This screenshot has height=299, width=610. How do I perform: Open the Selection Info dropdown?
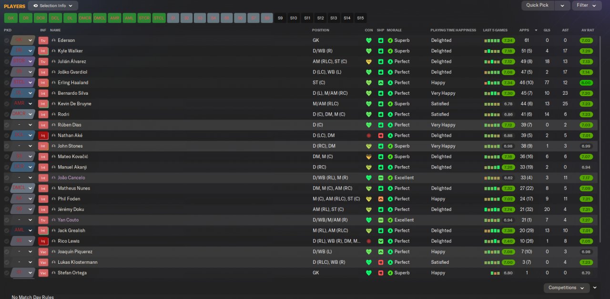(53, 6)
